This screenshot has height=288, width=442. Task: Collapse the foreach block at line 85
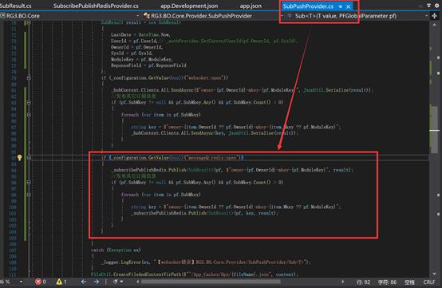pyautogui.click(x=29, y=115)
